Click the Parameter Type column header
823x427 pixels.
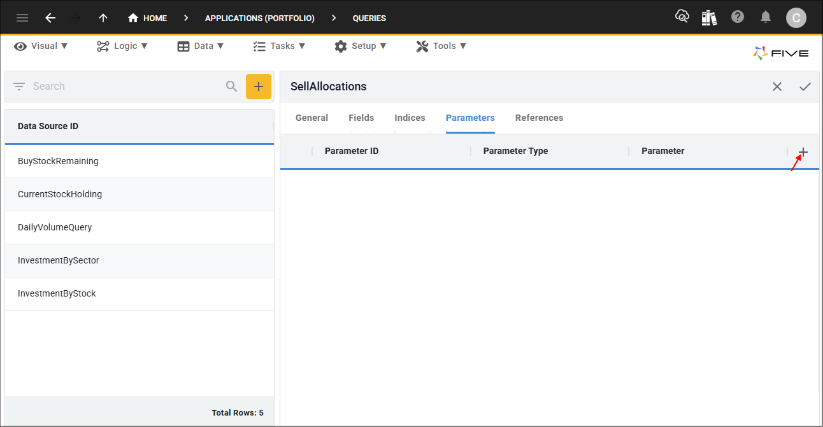[x=515, y=151]
